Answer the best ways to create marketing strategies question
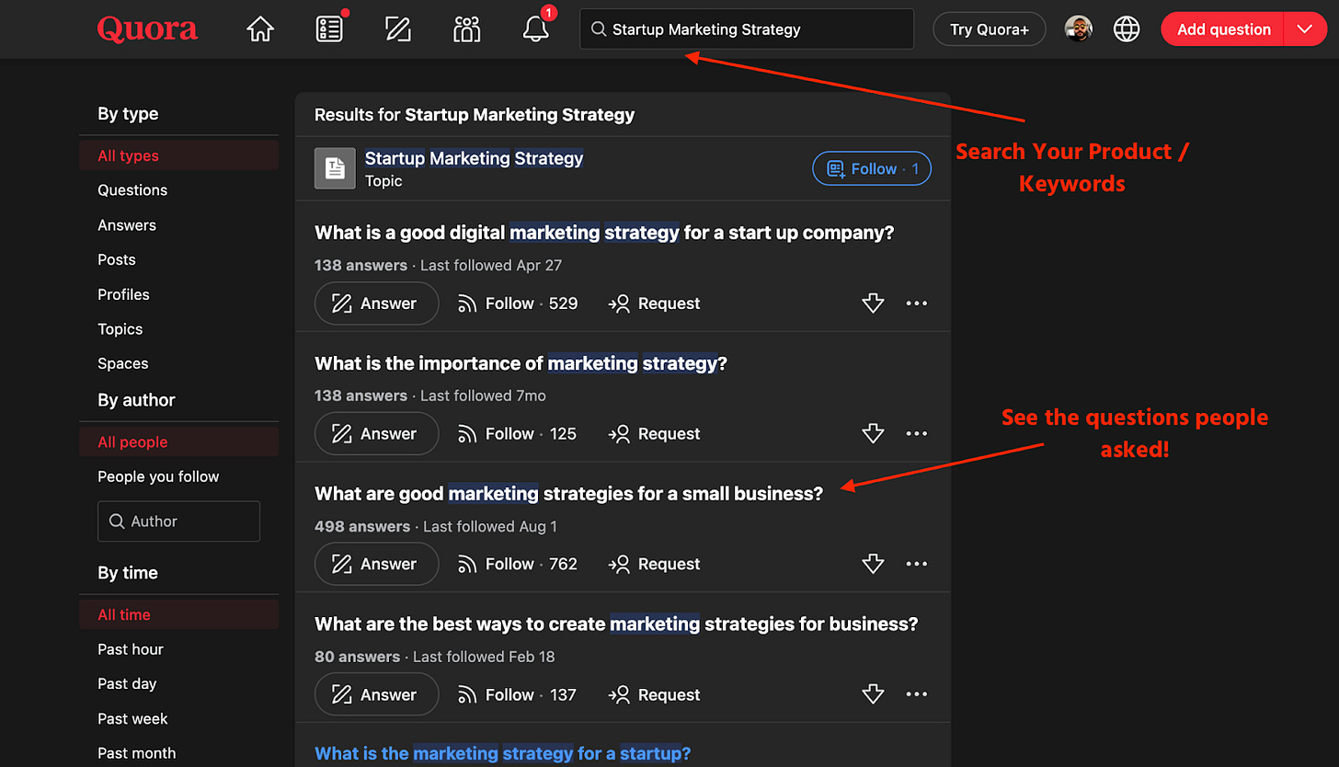This screenshot has width=1339, height=767. pos(376,695)
